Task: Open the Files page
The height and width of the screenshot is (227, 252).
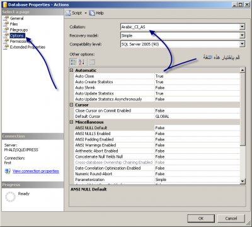Action: pyautogui.click(x=14, y=24)
